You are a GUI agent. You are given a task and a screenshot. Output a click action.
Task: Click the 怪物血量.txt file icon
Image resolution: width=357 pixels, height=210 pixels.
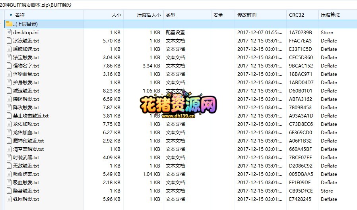coord(9,74)
